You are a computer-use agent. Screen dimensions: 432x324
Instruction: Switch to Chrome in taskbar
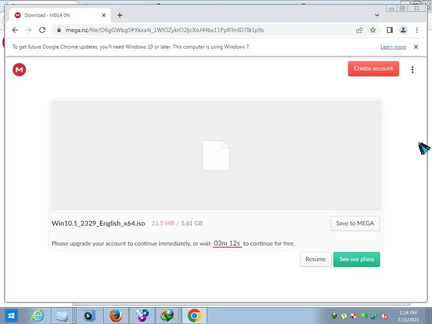point(194,316)
